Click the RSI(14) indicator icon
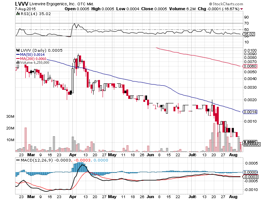Image resolution: width=264 pixels, height=200 pixels. click(x=18, y=14)
